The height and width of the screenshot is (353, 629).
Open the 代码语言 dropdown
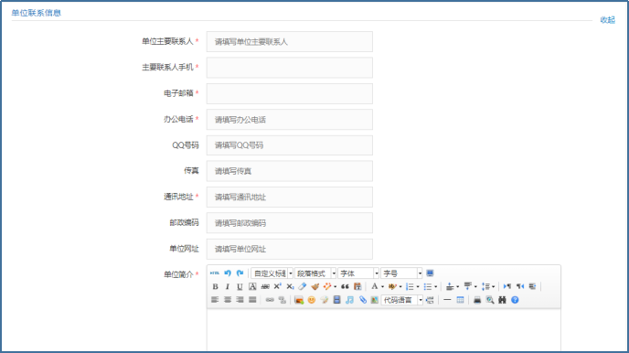(x=401, y=300)
